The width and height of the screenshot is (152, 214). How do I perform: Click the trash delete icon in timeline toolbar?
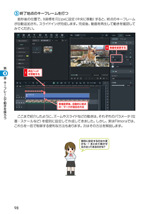(x=33, y=83)
